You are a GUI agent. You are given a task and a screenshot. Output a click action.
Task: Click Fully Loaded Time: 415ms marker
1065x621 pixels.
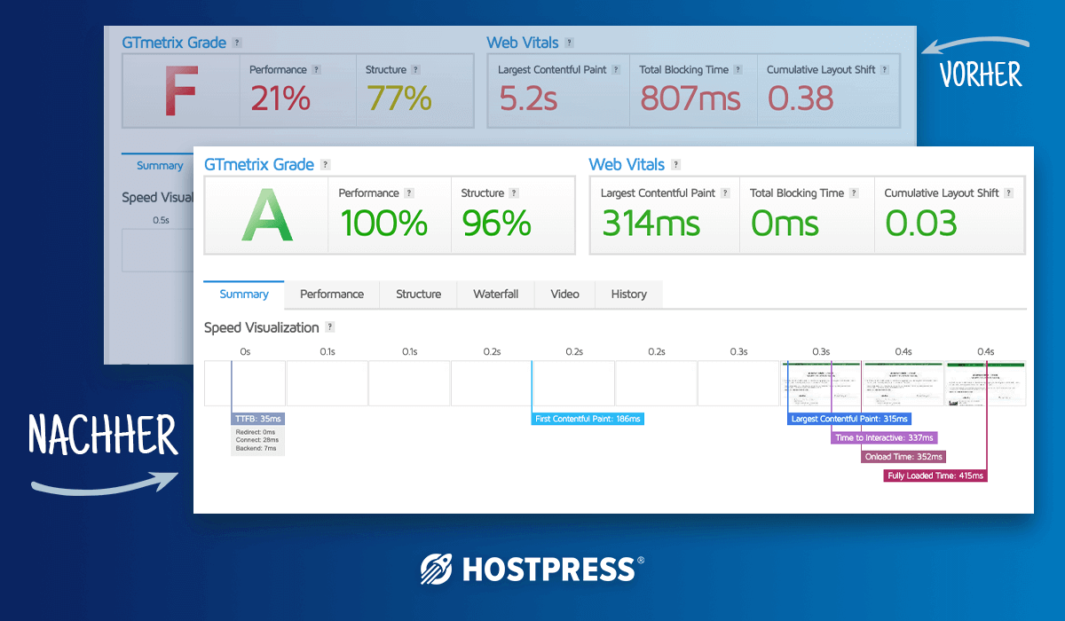935,476
